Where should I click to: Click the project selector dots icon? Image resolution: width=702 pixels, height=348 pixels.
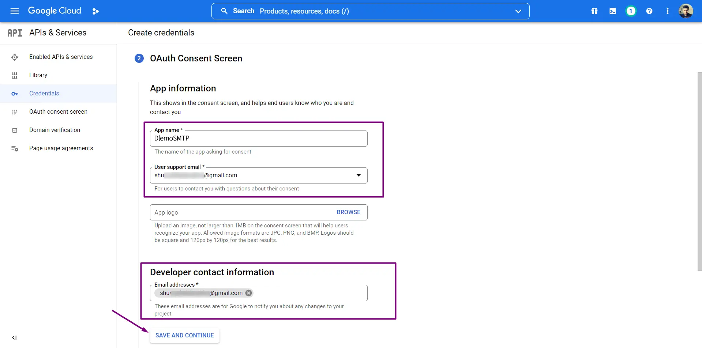click(x=95, y=11)
